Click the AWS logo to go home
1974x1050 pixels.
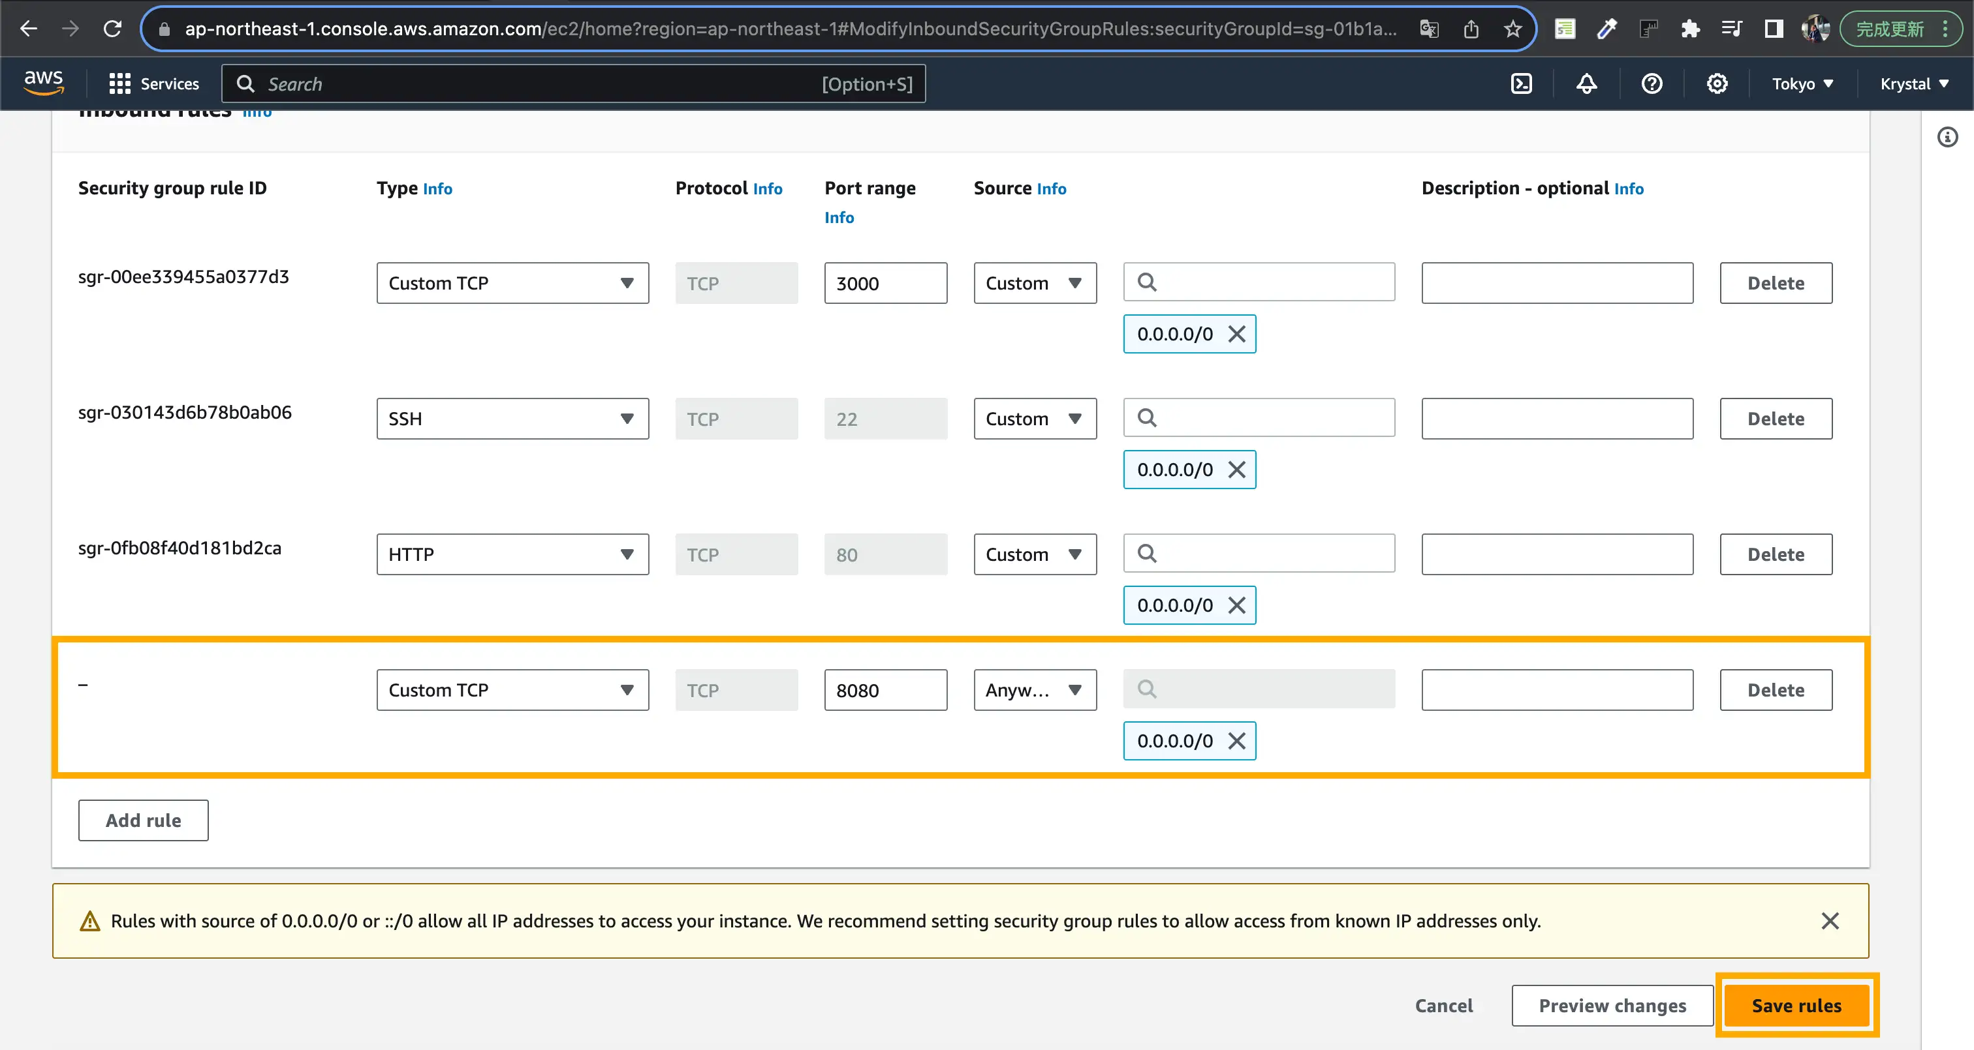click(44, 83)
